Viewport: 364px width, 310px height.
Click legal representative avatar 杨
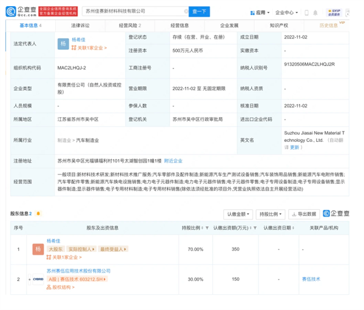click(63, 44)
